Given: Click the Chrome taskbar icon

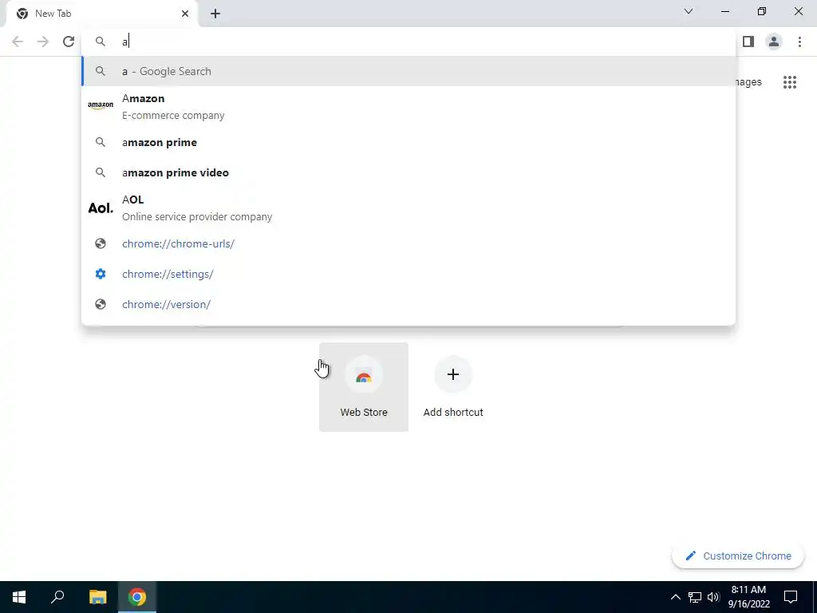Looking at the screenshot, I should pos(137,597).
